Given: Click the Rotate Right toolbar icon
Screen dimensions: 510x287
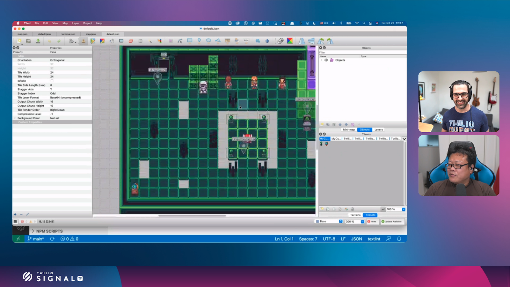Looking at the screenshot, I should tap(330, 41).
